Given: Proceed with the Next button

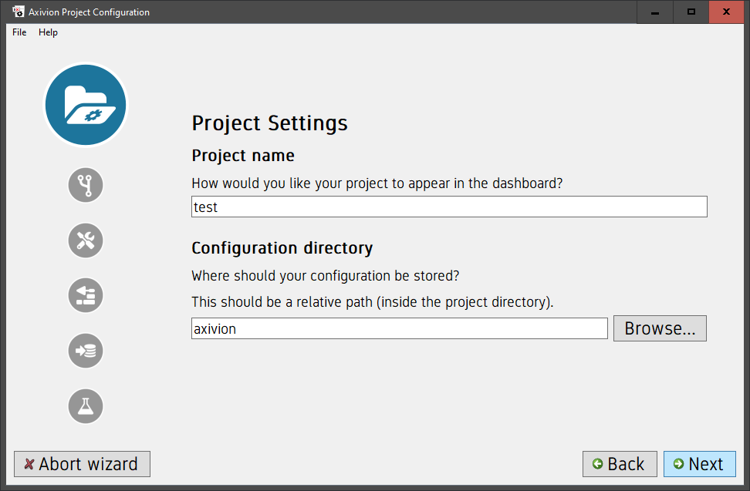Looking at the screenshot, I should [x=699, y=464].
